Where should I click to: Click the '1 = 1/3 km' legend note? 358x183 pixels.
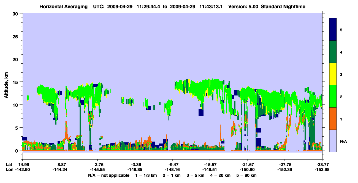pyautogui.click(x=146, y=175)
